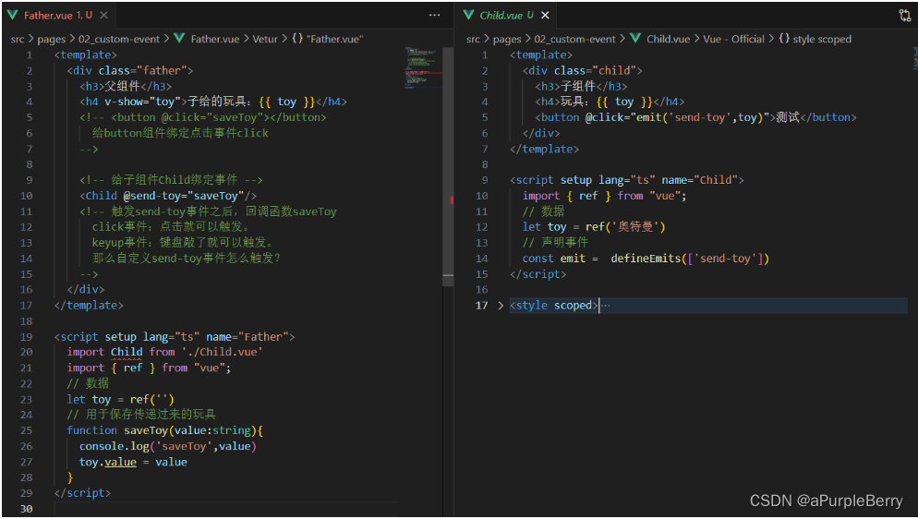Viewport: 918px width, 519px height.
Task: Click "ref('奥特曼')" in Child.vue
Action: point(625,227)
